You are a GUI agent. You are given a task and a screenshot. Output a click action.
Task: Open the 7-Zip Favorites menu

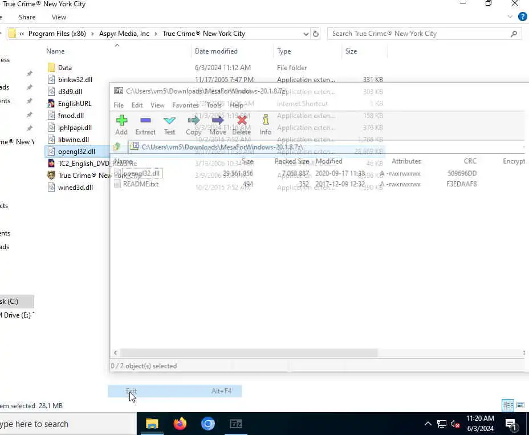coord(185,105)
